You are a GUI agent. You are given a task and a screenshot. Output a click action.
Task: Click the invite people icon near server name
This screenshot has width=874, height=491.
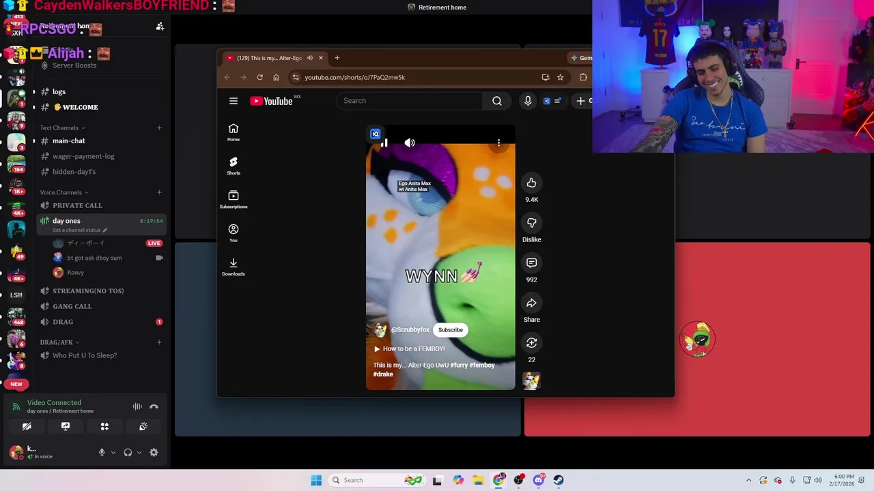point(160,26)
